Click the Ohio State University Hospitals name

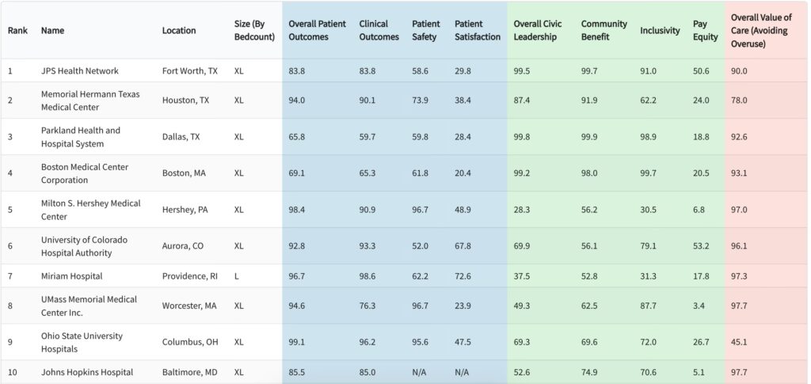(x=82, y=342)
